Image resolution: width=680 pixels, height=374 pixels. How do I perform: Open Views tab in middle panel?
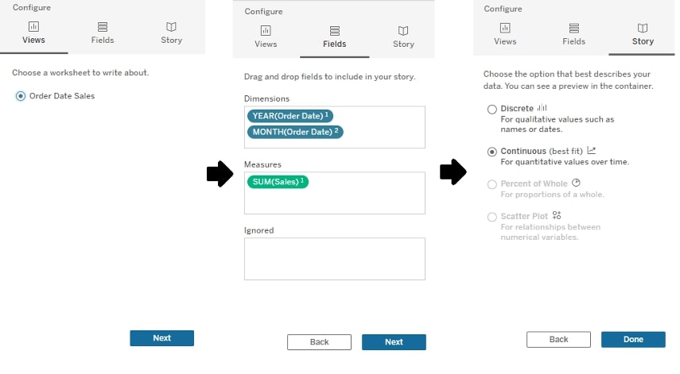(x=266, y=37)
